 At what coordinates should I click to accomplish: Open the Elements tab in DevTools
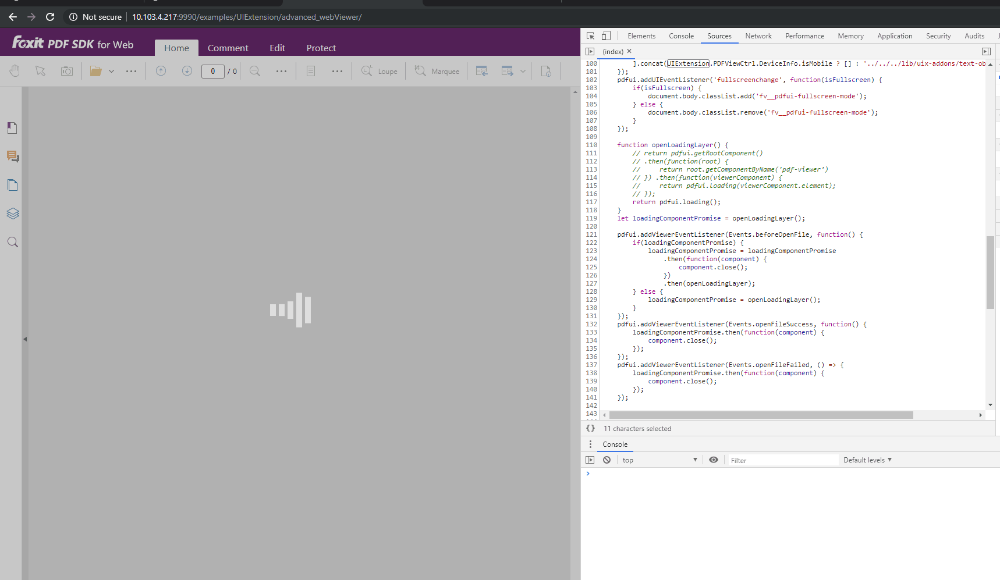(x=641, y=36)
